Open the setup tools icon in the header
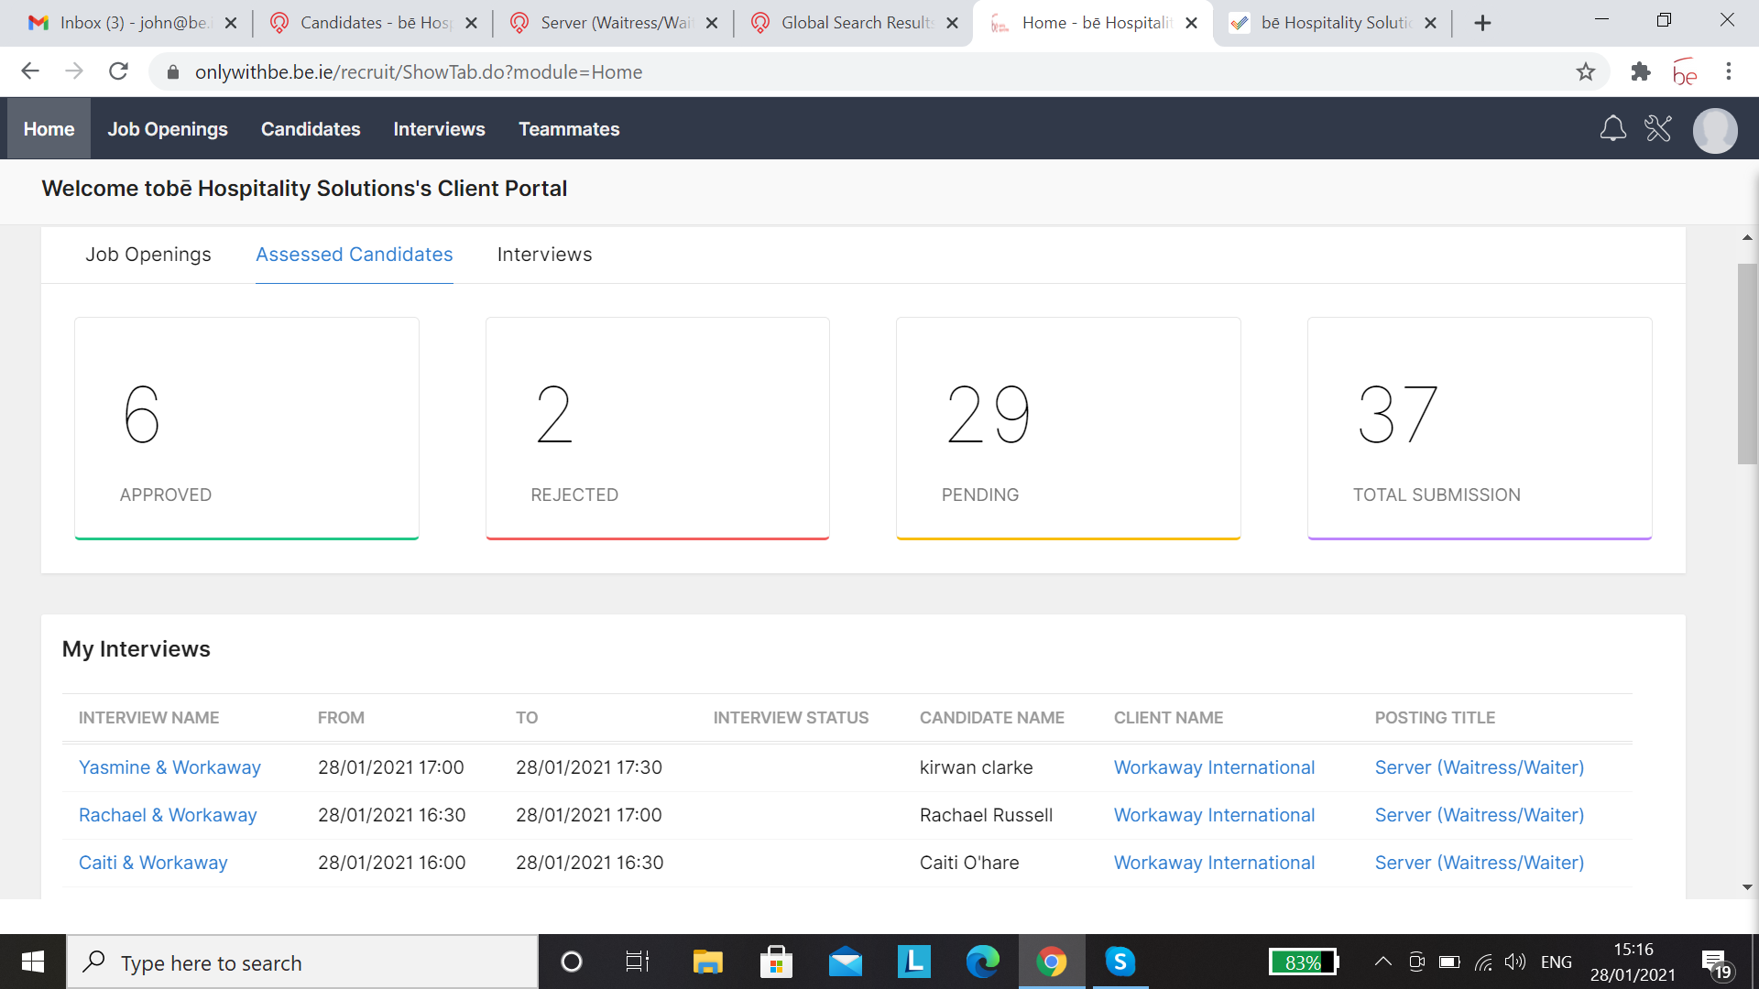This screenshot has height=989, width=1759. (x=1658, y=129)
